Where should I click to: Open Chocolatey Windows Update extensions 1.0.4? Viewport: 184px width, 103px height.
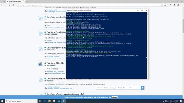(65, 94)
